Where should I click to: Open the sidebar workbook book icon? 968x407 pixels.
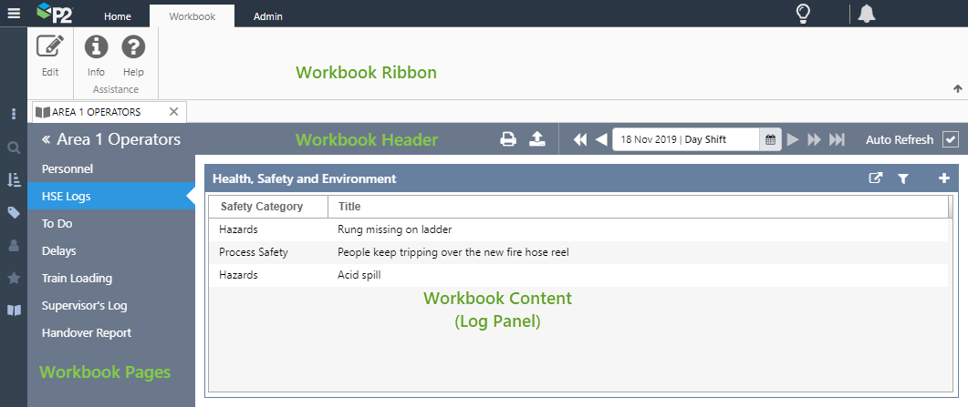click(14, 310)
